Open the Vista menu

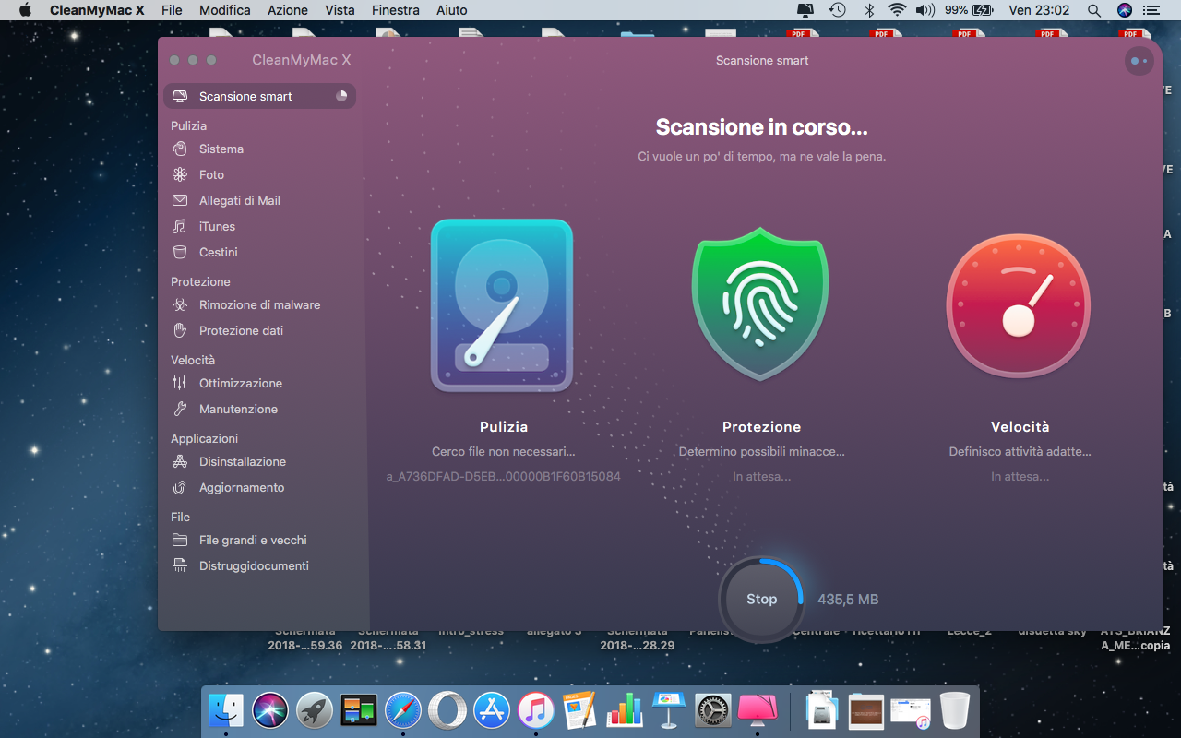click(340, 10)
